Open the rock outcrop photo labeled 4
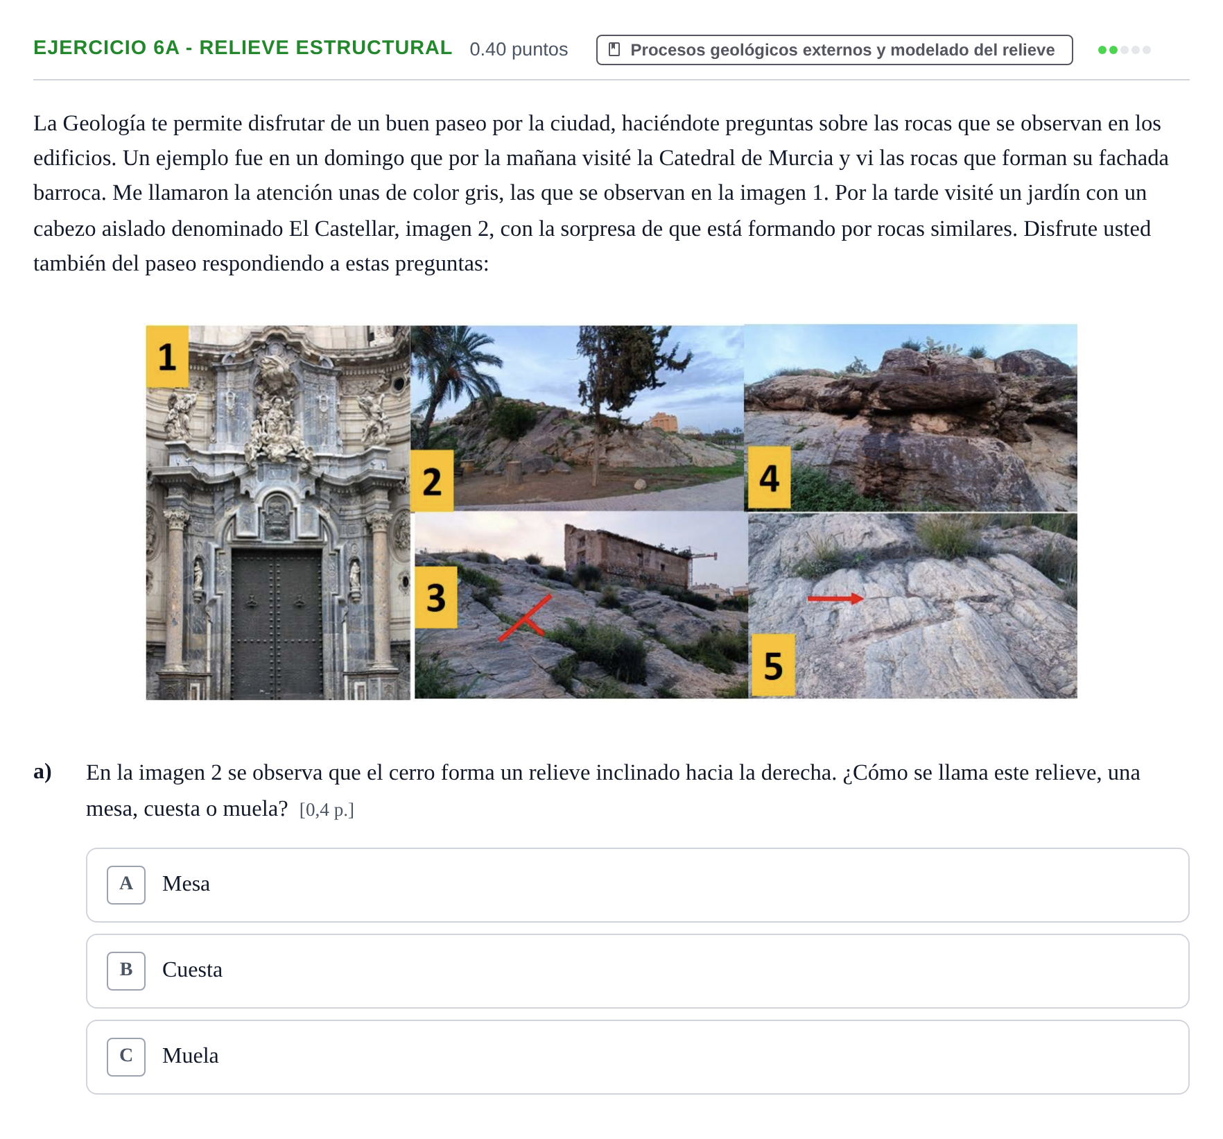1223x1139 pixels. pyautogui.click(x=911, y=418)
